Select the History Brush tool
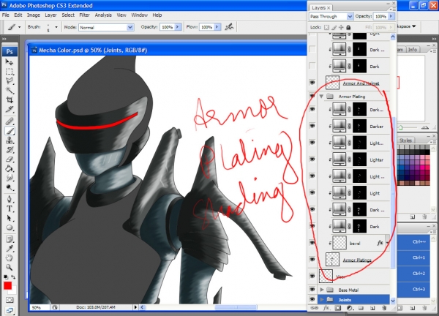439x316 pixels. click(10, 149)
